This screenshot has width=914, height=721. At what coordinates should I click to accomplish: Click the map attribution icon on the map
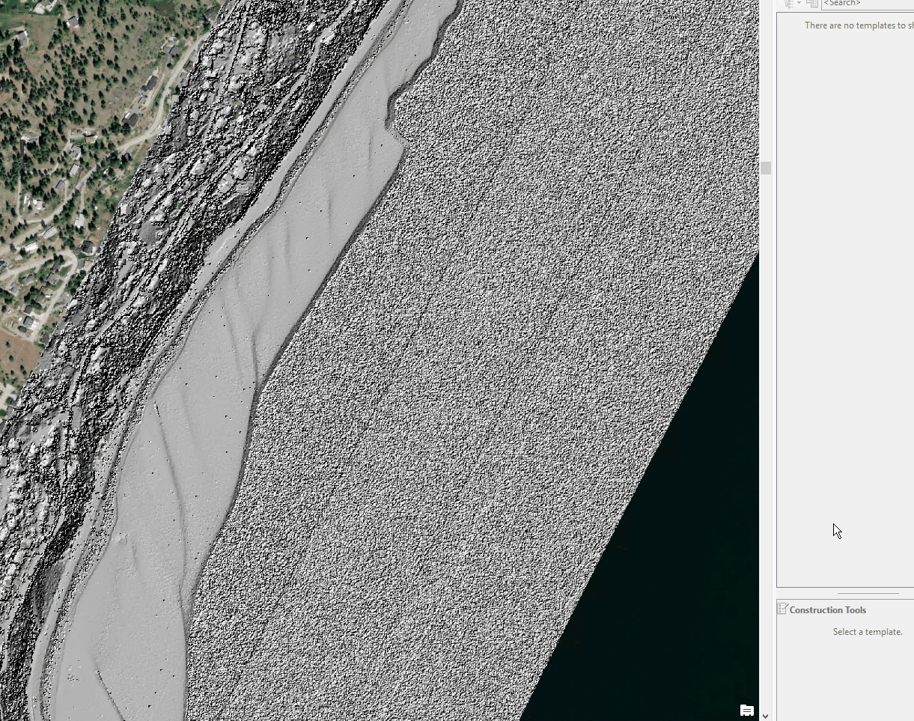click(x=746, y=710)
